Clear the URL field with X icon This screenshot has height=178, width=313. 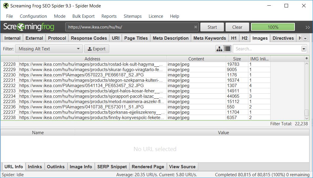pos(196,27)
